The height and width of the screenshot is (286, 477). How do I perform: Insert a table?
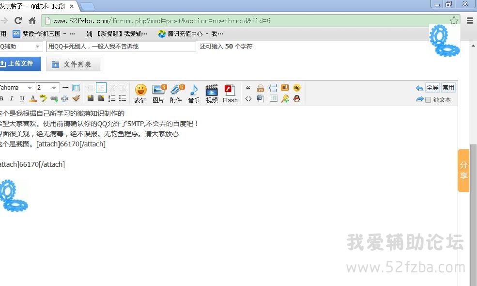tap(76, 88)
